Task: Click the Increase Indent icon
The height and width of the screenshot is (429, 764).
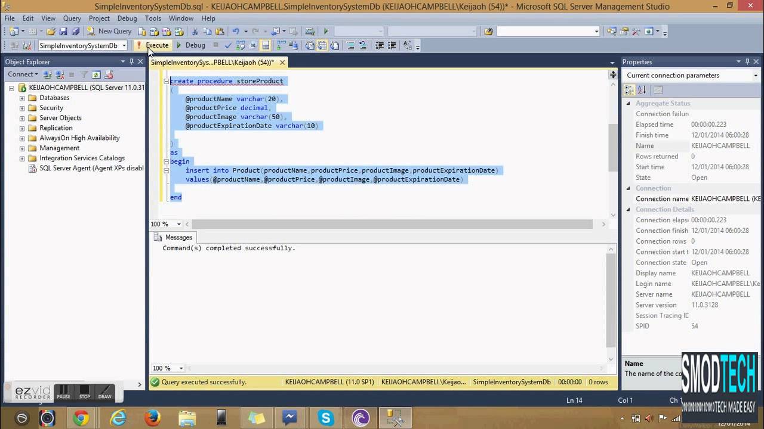Action: [x=392, y=45]
